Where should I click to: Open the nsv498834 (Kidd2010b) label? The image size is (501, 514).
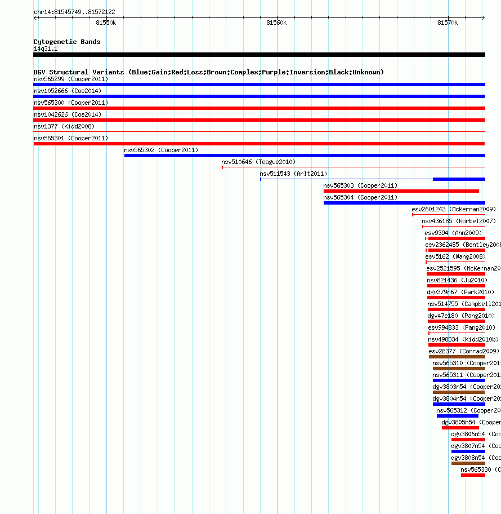[463, 339]
